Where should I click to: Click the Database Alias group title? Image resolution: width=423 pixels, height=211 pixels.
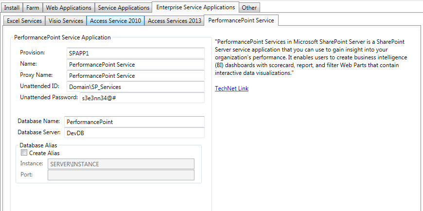pos(38,145)
